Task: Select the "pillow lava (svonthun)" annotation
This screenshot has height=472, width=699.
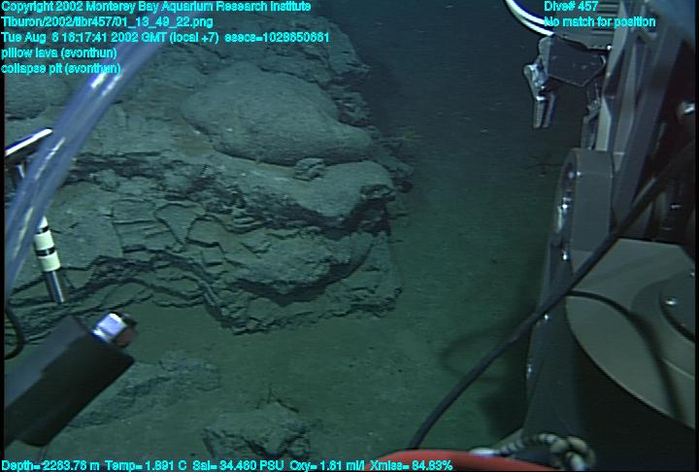Action: click(x=59, y=53)
